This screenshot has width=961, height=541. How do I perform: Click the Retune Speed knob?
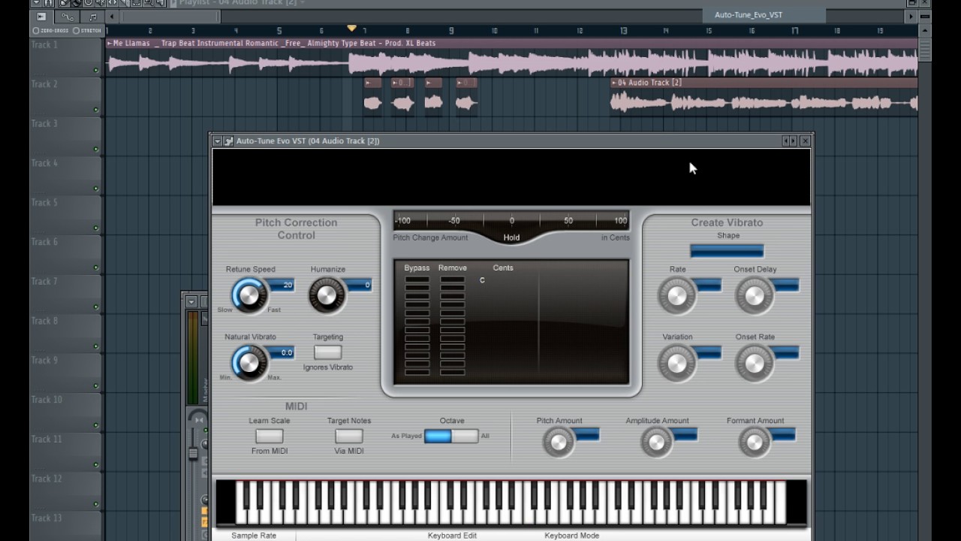[249, 295]
